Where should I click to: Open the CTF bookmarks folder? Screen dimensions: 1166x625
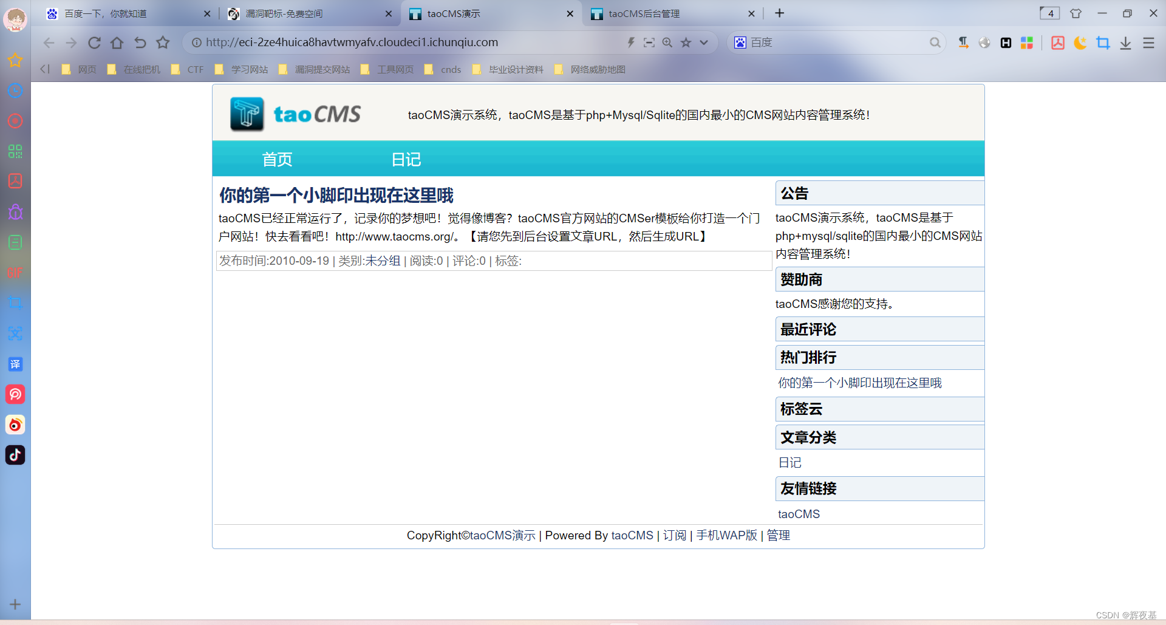tap(188, 70)
